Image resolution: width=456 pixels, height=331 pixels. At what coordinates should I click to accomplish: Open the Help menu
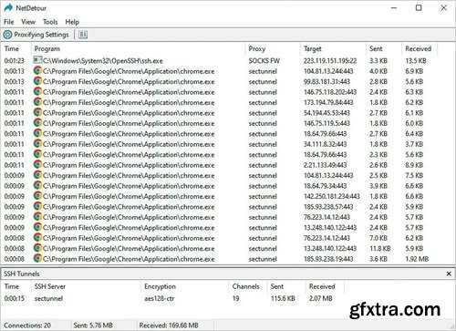pyautogui.click(x=72, y=22)
